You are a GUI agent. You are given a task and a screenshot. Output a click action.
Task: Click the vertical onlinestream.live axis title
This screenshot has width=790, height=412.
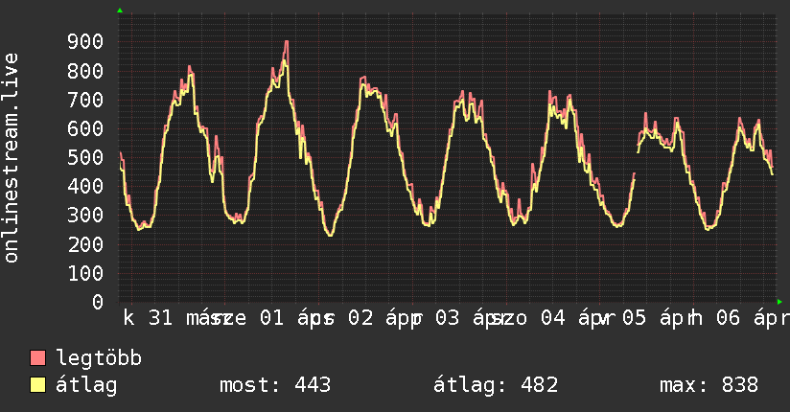click(12, 158)
